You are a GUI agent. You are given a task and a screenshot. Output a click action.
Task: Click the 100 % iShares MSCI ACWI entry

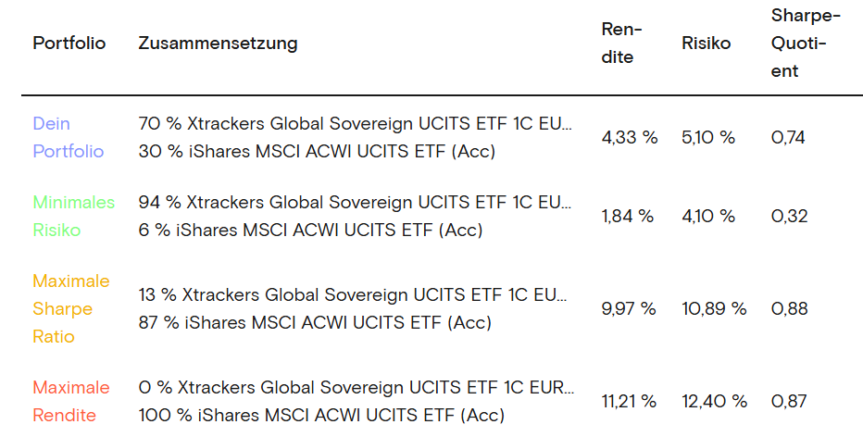tap(321, 415)
